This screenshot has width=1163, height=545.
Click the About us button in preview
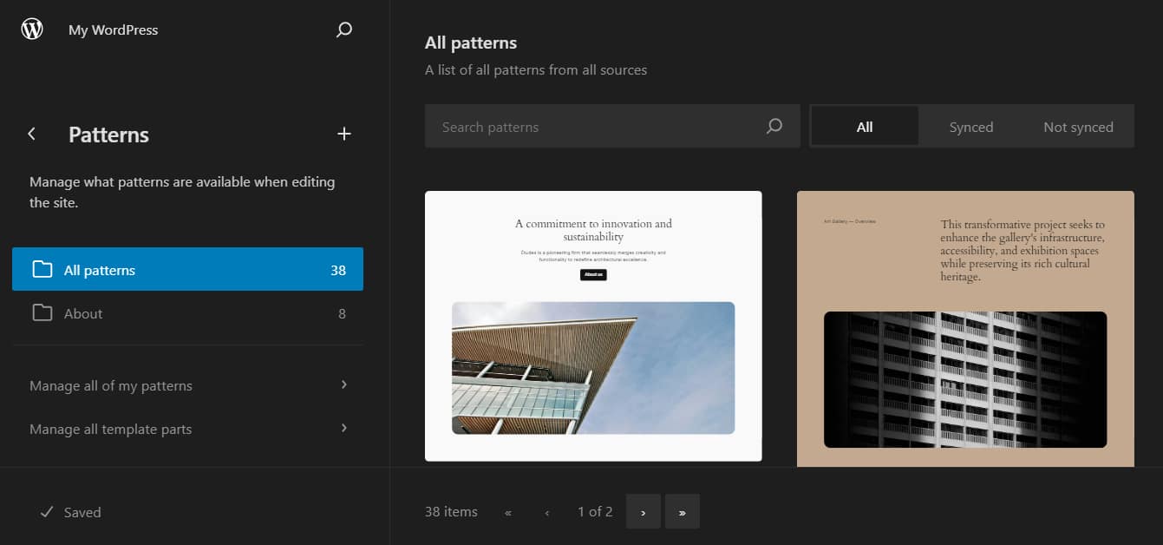tap(593, 274)
